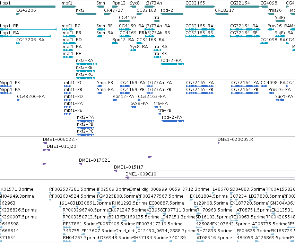Click protein label CG43206-PA

[31, 97]
